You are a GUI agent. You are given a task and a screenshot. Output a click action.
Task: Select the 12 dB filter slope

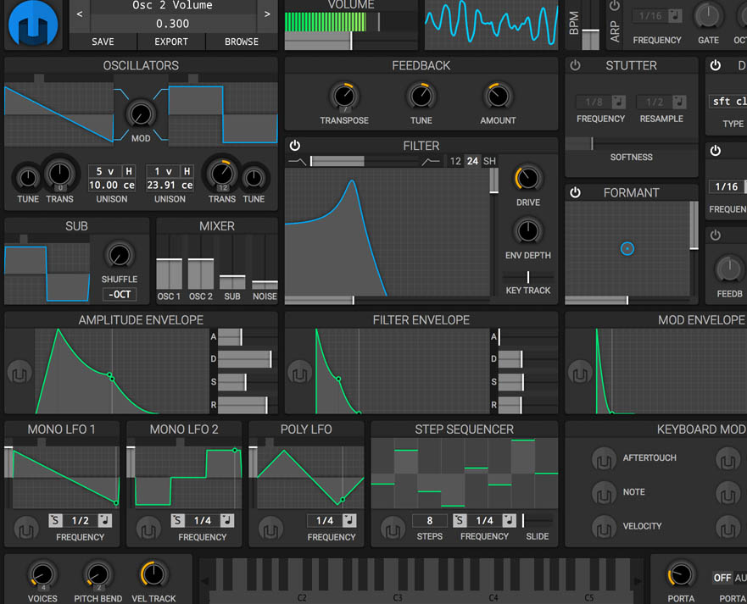[455, 161]
